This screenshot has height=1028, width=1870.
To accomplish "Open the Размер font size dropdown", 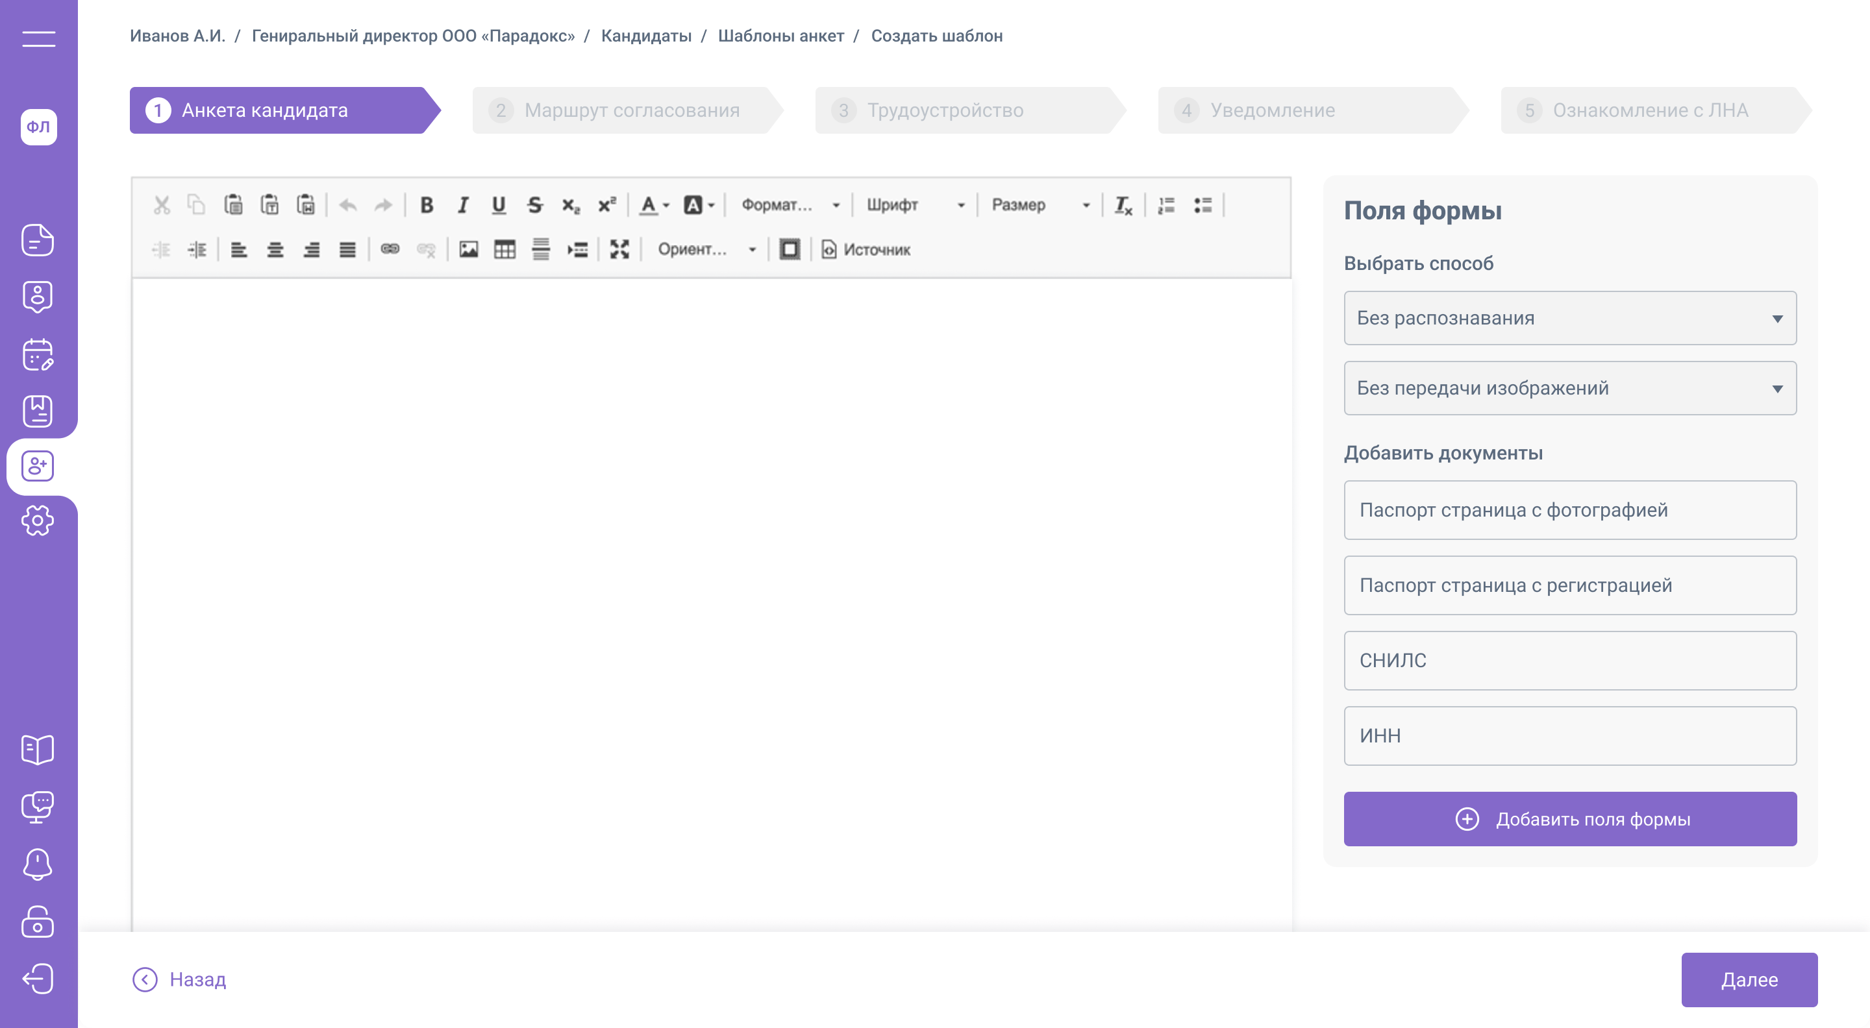I will 1040,205.
